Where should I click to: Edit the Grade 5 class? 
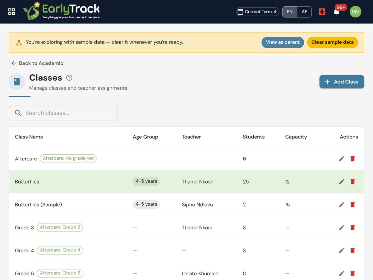point(342,274)
